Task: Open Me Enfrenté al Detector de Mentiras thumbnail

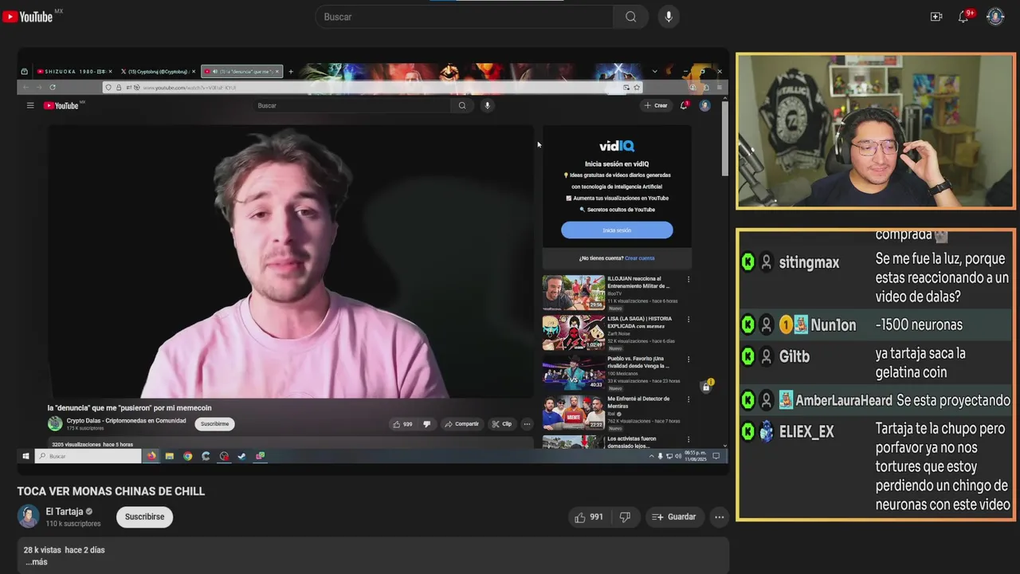Action: pyautogui.click(x=574, y=412)
